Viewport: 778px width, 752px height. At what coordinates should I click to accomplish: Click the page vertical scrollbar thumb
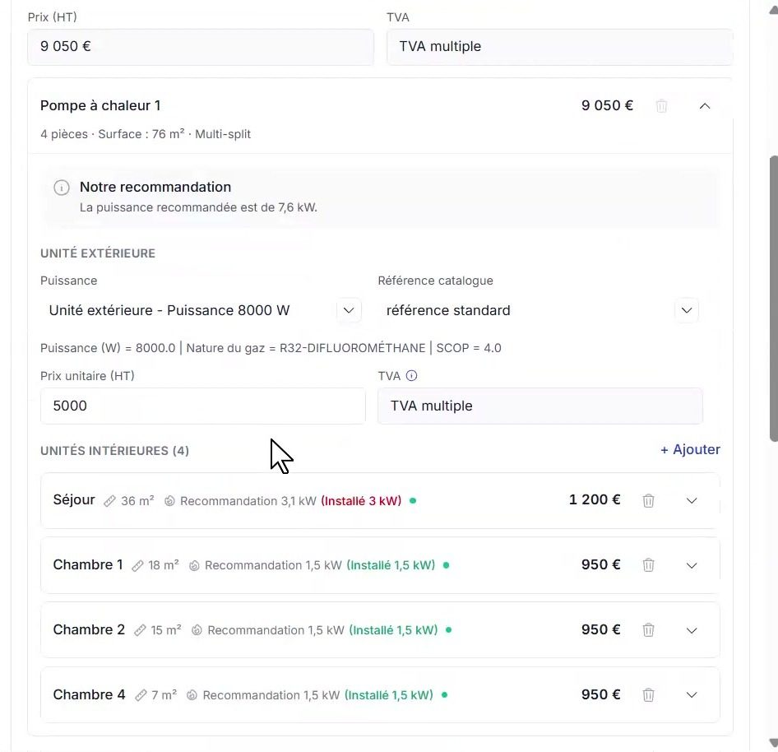point(774,298)
